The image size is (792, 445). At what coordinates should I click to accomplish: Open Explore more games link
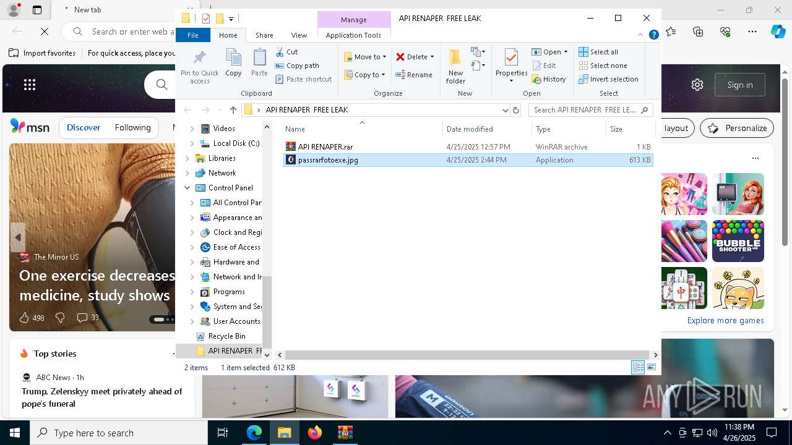pos(725,320)
